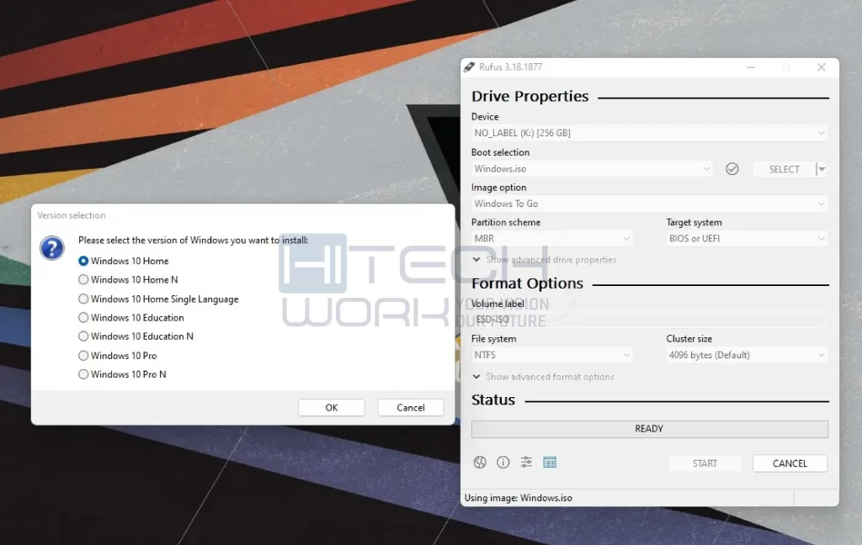Open Image option Windows To Go dropdown
Image resolution: width=862 pixels, height=545 pixels.
(649, 204)
